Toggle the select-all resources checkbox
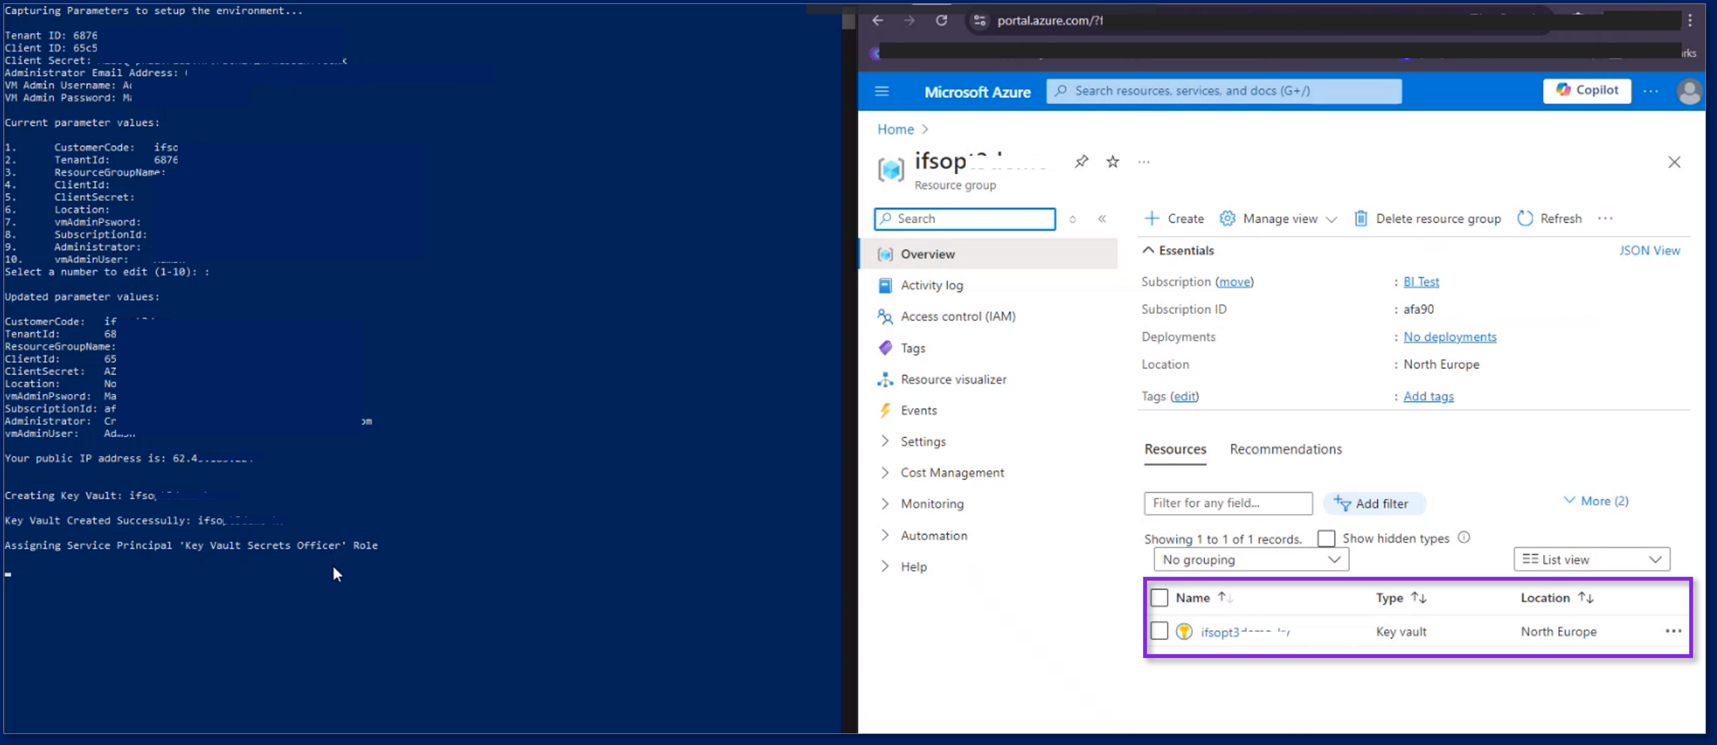Image resolution: width=1717 pixels, height=745 pixels. 1159,598
